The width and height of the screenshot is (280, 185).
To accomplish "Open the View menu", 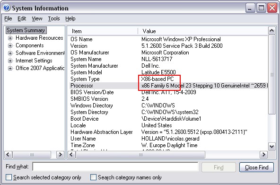I will tap(37, 18).
